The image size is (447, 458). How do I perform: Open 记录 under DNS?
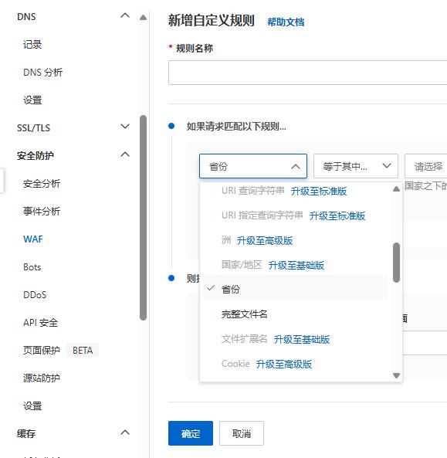point(32,45)
